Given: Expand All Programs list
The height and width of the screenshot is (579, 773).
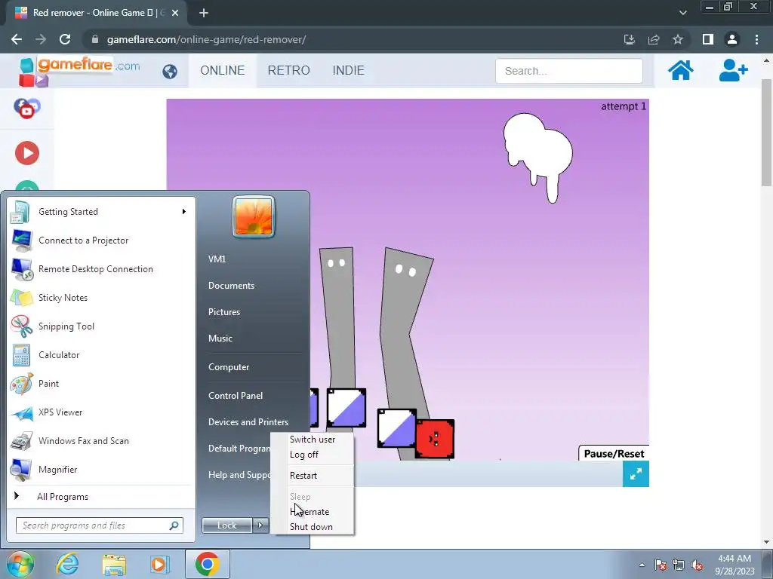Looking at the screenshot, I should click(63, 497).
